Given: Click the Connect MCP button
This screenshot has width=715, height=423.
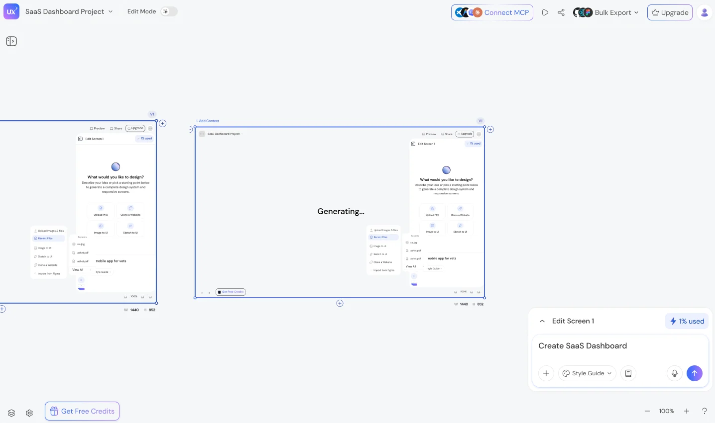Looking at the screenshot, I should pos(492,12).
